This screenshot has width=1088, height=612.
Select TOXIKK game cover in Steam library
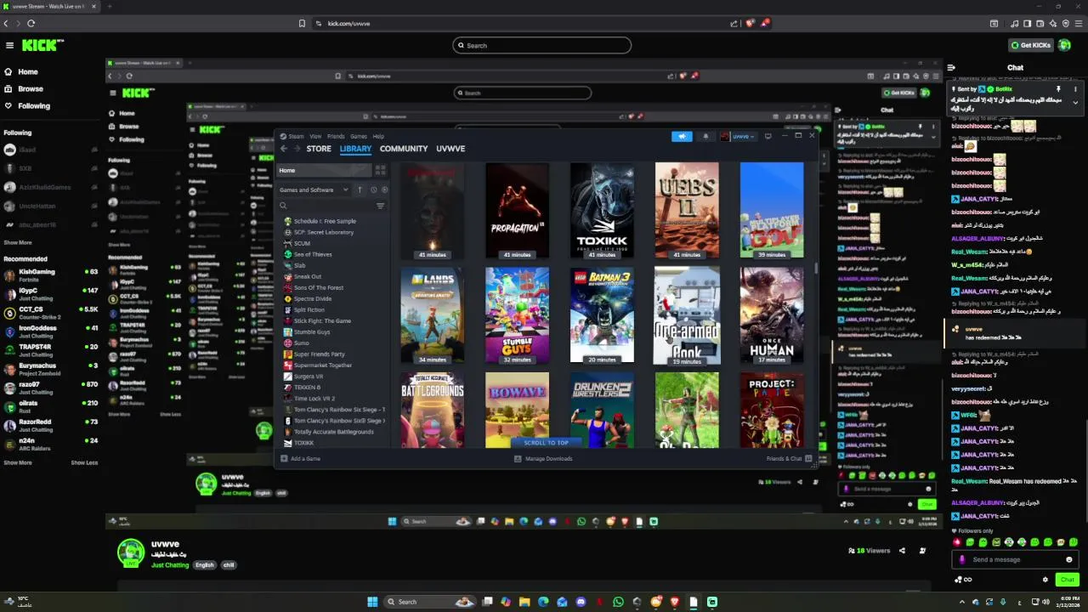click(x=602, y=210)
